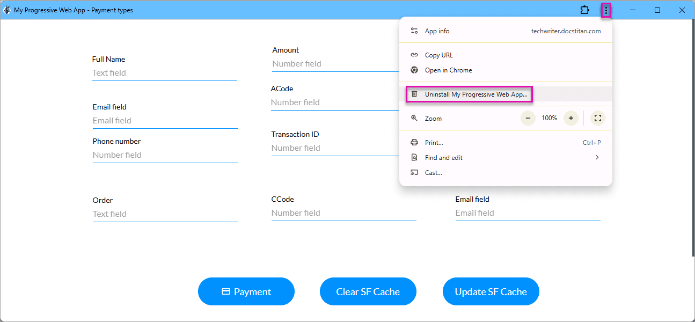The width and height of the screenshot is (695, 322).
Task: Focus the Full Name text field
Action: tap(164, 73)
